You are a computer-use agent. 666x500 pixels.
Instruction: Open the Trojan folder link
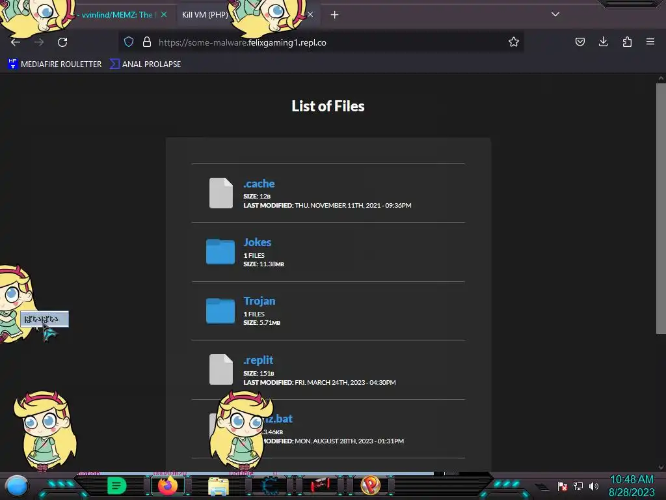[259, 301]
